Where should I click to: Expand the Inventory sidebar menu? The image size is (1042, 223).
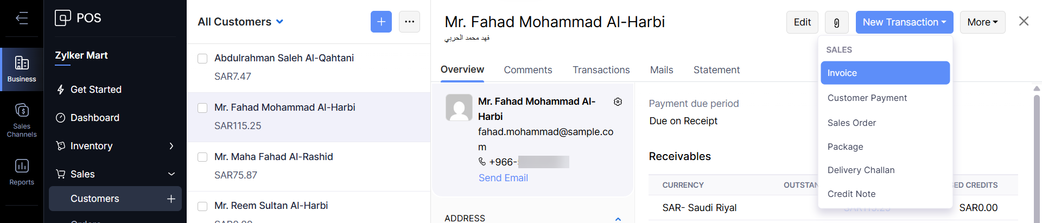[171, 146]
